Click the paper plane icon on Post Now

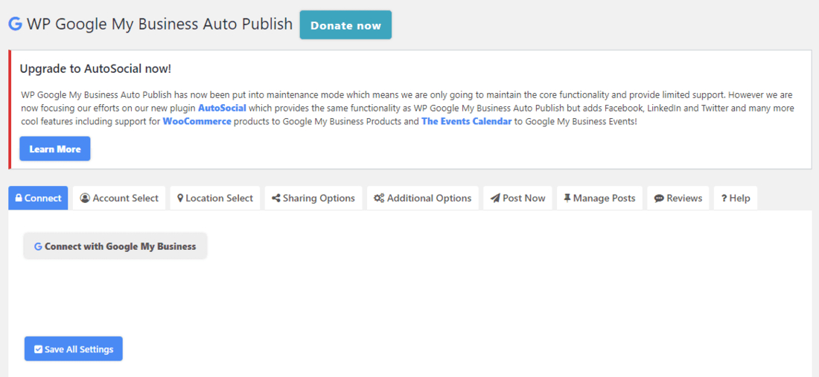[495, 199]
